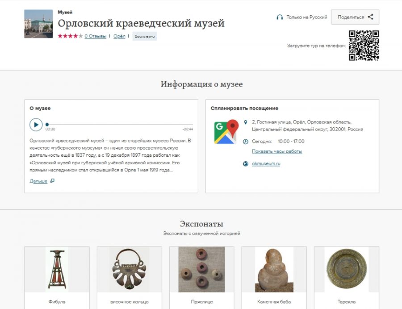Click the Загрузите тур на телефон text
This screenshot has width=402, height=309.
[316, 46]
